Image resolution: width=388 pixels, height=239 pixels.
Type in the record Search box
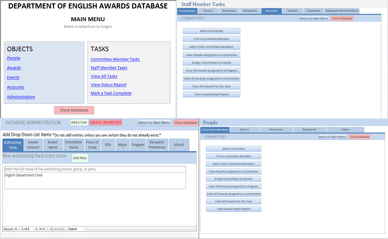tap(76, 229)
